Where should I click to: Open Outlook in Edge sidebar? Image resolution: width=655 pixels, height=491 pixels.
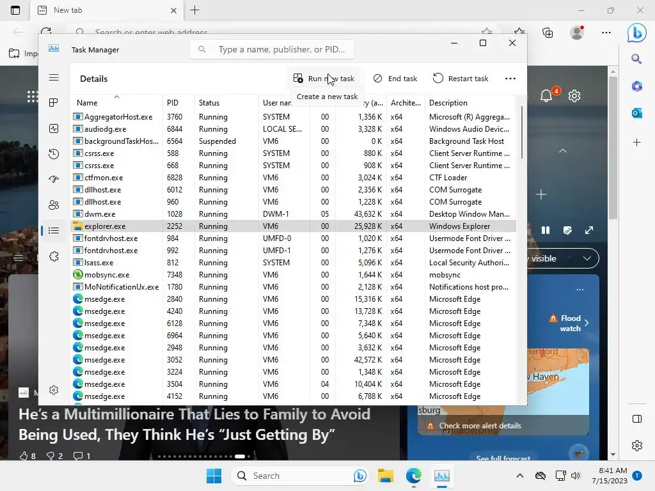(636, 113)
